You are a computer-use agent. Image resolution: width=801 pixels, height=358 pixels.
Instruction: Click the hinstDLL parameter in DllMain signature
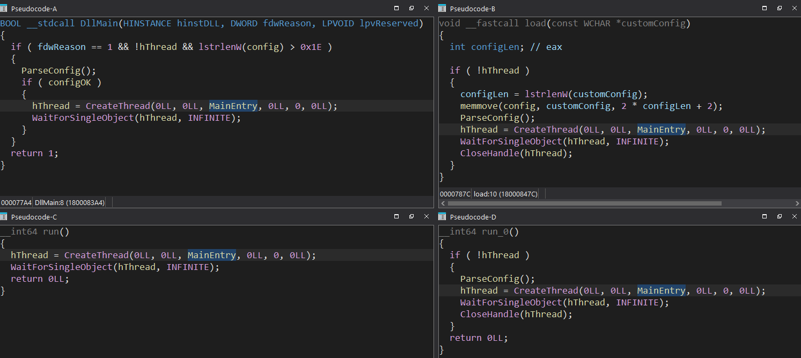coord(199,24)
